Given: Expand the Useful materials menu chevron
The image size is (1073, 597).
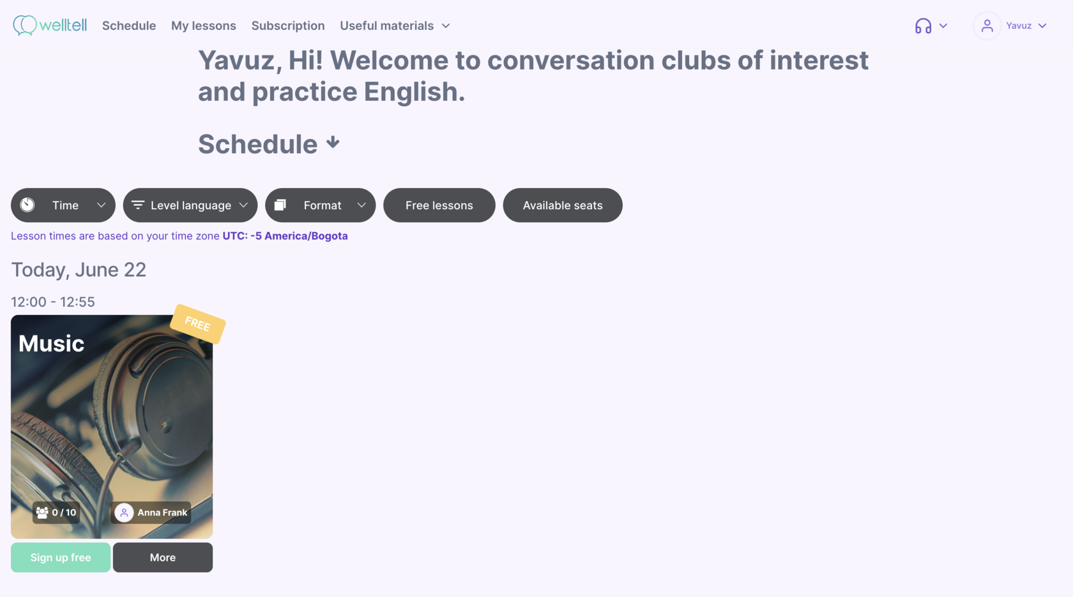Looking at the screenshot, I should point(446,26).
